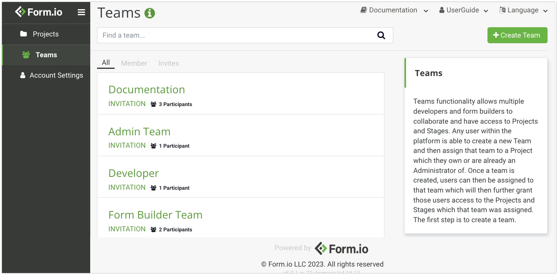Open the Developer team link
Viewport: 558px width, 275px height.
pos(133,173)
